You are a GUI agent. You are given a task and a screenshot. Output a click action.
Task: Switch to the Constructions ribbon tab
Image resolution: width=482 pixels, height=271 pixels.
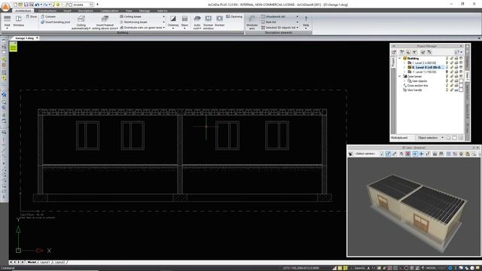tap(47, 11)
